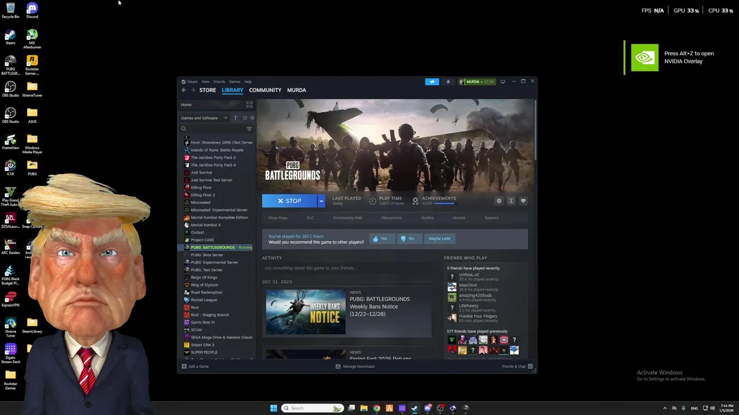The width and height of the screenshot is (739, 415).
Task: Open PUBG Market link
Action: coord(458,218)
